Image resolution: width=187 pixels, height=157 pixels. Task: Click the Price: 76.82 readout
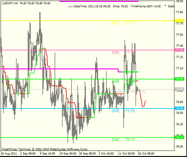(120, 6)
